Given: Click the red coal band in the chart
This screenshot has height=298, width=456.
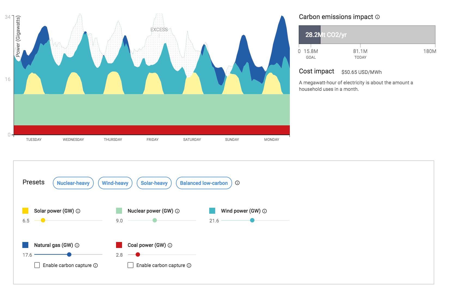Looking at the screenshot, I should 152,130.
